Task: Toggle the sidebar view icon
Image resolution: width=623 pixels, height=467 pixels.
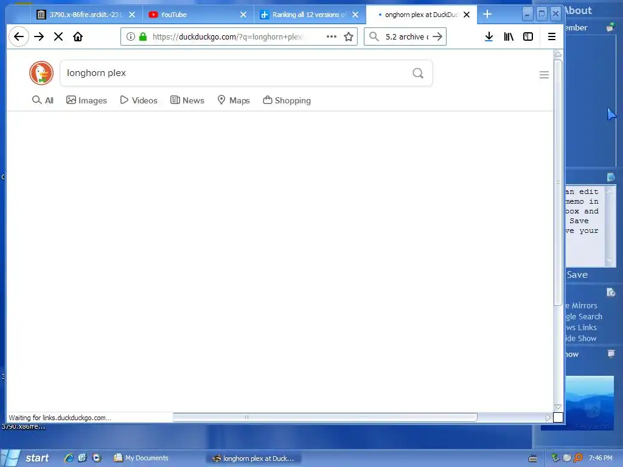Action: 528,36
